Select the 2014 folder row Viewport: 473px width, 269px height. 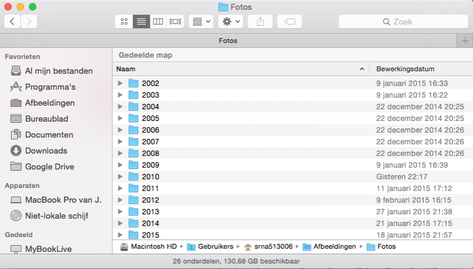pyautogui.click(x=150, y=224)
